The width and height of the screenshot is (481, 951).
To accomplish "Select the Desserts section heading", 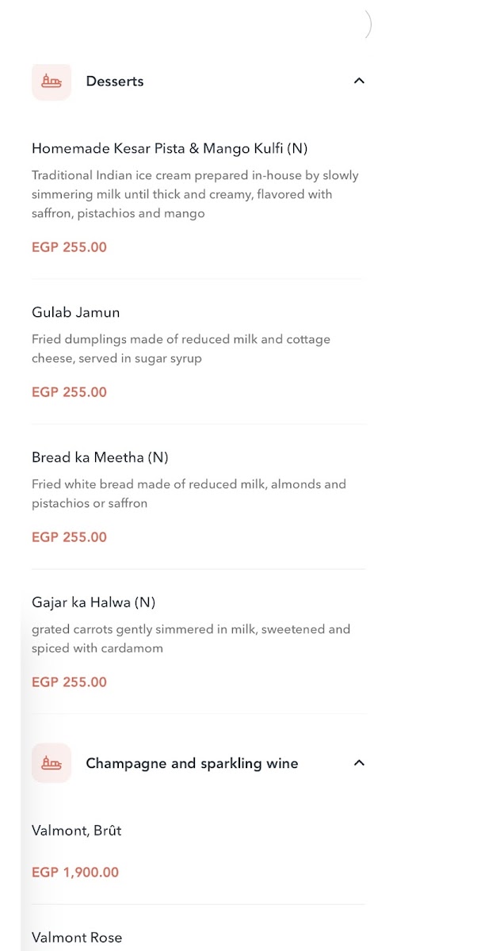I will coord(115,82).
